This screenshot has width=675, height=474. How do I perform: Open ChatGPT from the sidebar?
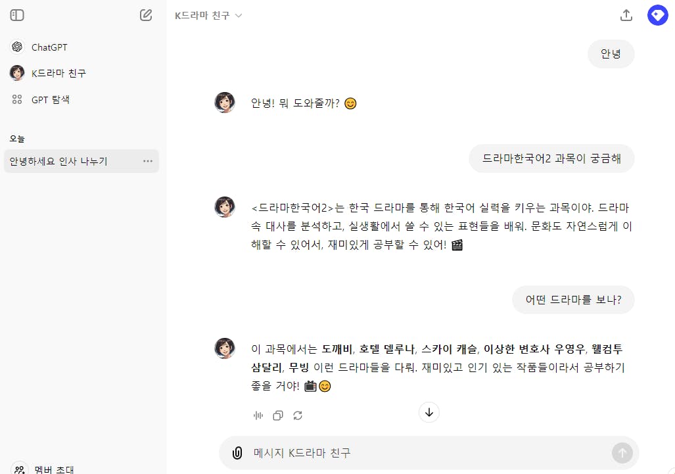pos(49,47)
